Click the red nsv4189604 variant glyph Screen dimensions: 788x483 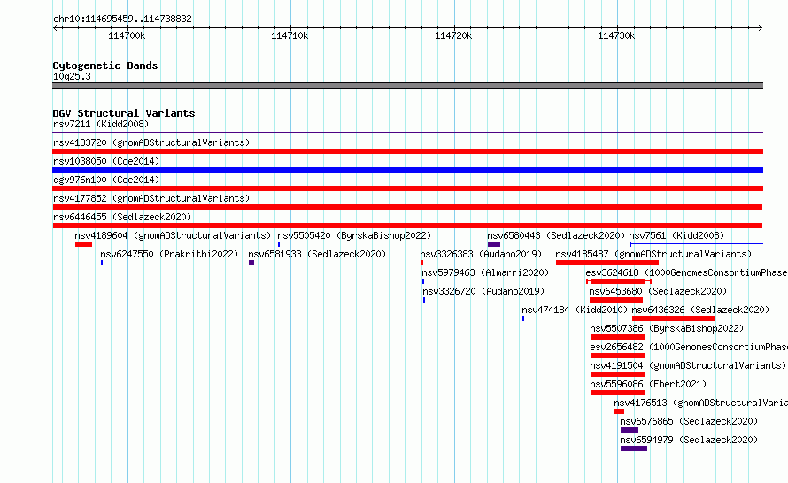click(x=83, y=244)
